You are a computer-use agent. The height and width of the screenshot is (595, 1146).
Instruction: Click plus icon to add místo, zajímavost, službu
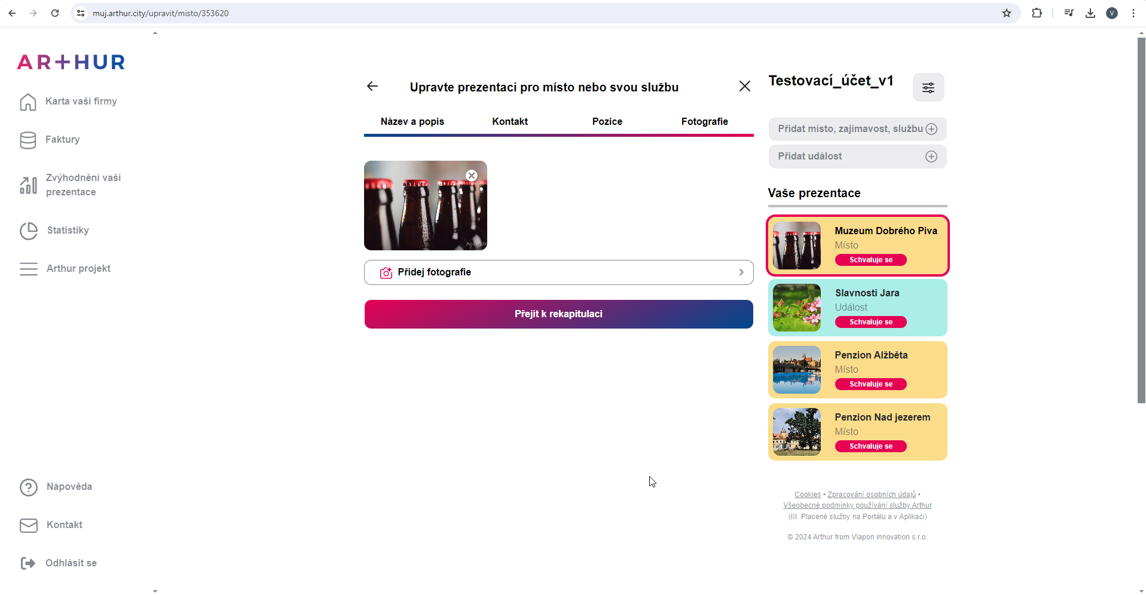pos(931,129)
